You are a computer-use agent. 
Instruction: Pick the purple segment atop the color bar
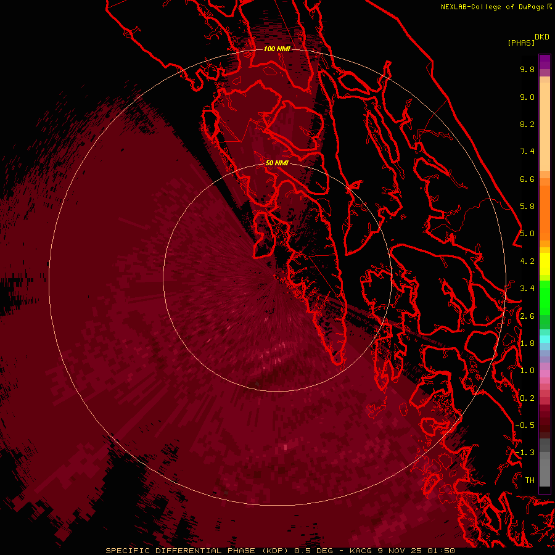click(x=545, y=62)
